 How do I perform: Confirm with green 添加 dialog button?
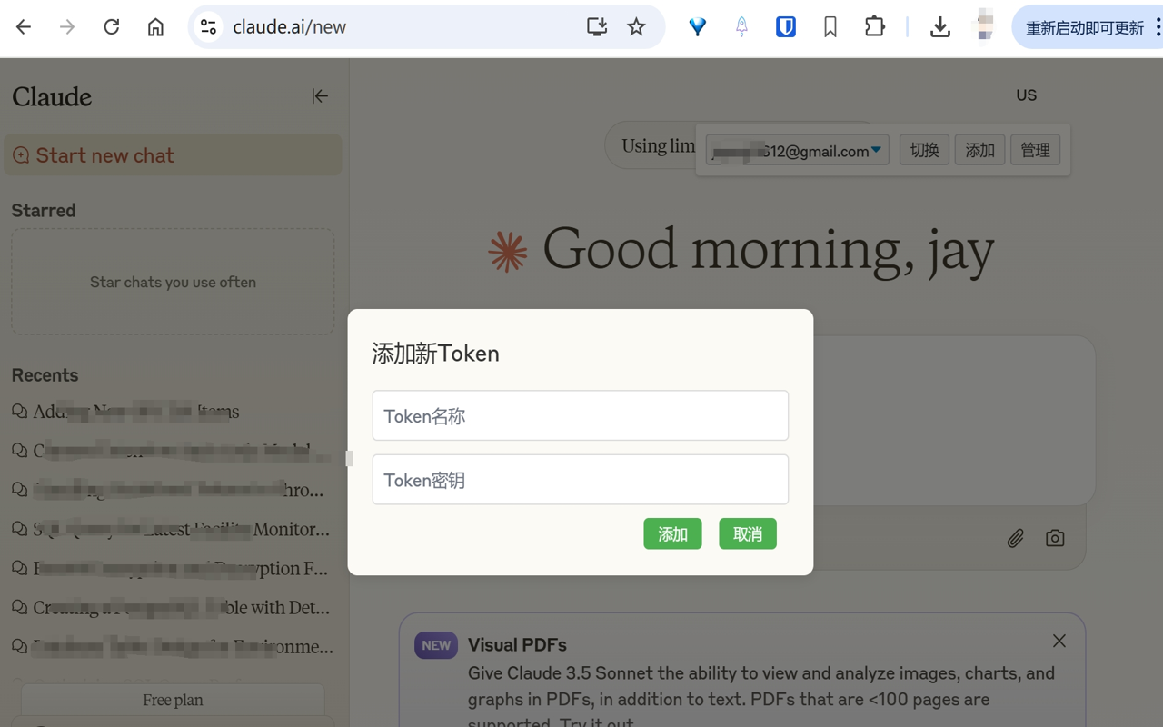(x=672, y=533)
